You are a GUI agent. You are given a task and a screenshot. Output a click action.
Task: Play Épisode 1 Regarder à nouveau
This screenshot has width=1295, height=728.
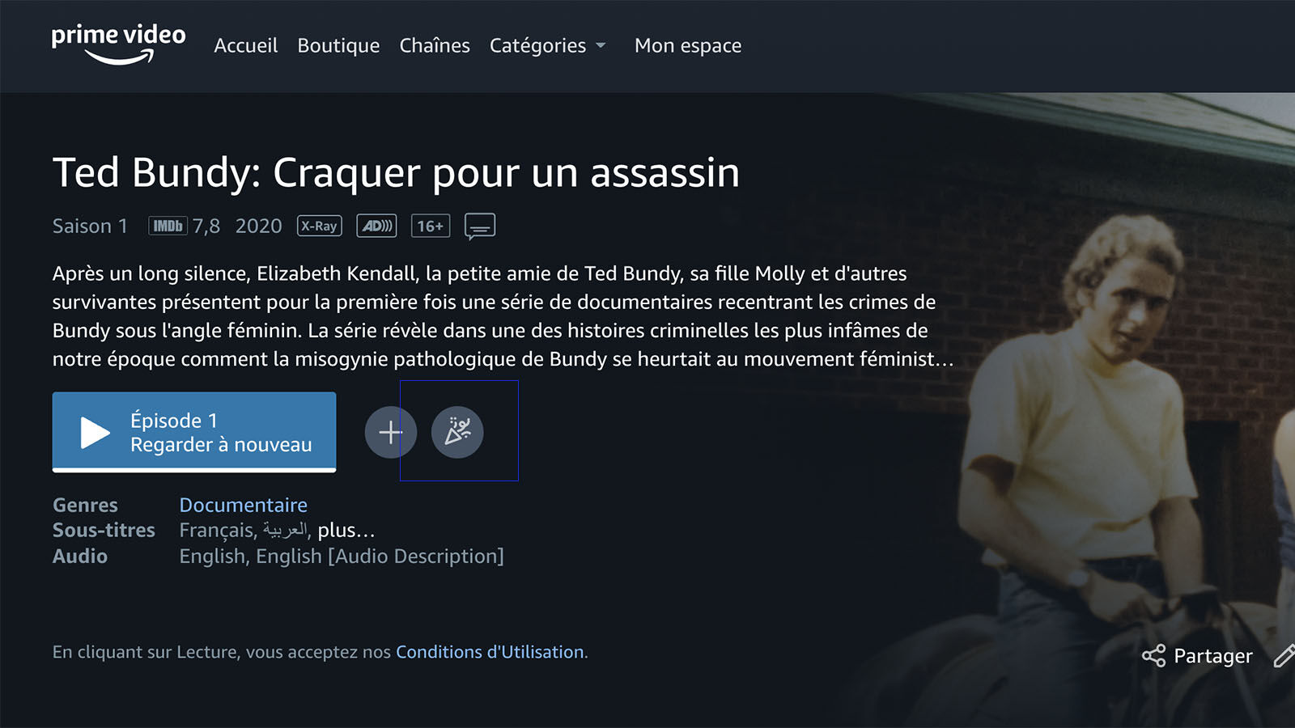pos(194,432)
